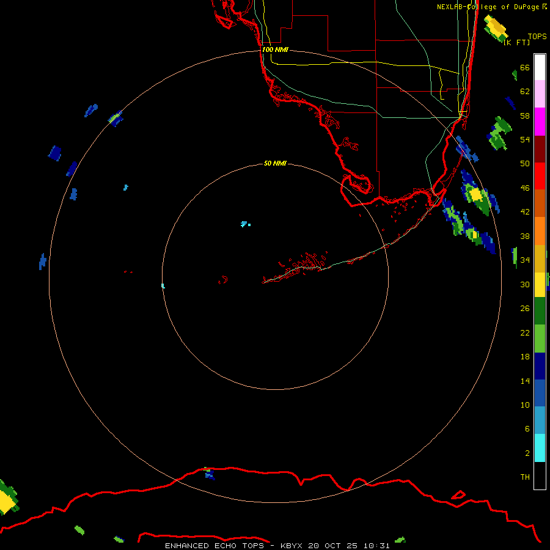Click the cyan swatch beside 2

540,448
